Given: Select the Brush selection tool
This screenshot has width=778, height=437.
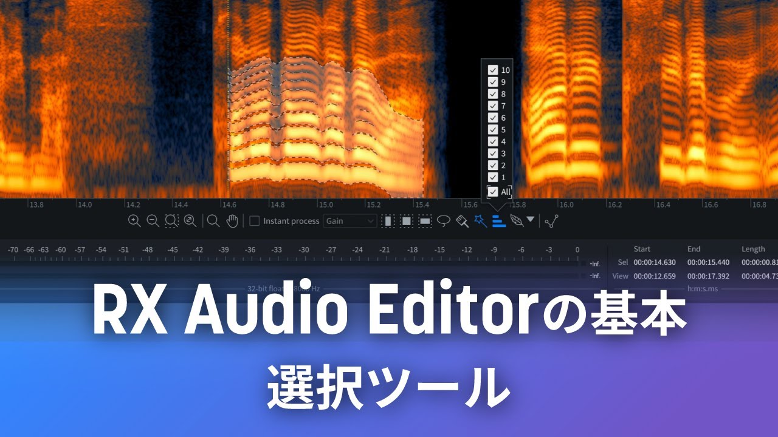Looking at the screenshot, I should point(463,222).
